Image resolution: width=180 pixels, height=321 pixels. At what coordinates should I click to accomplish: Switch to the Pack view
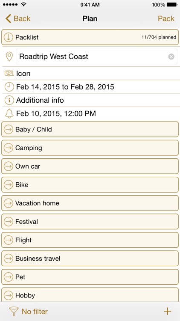(x=166, y=18)
